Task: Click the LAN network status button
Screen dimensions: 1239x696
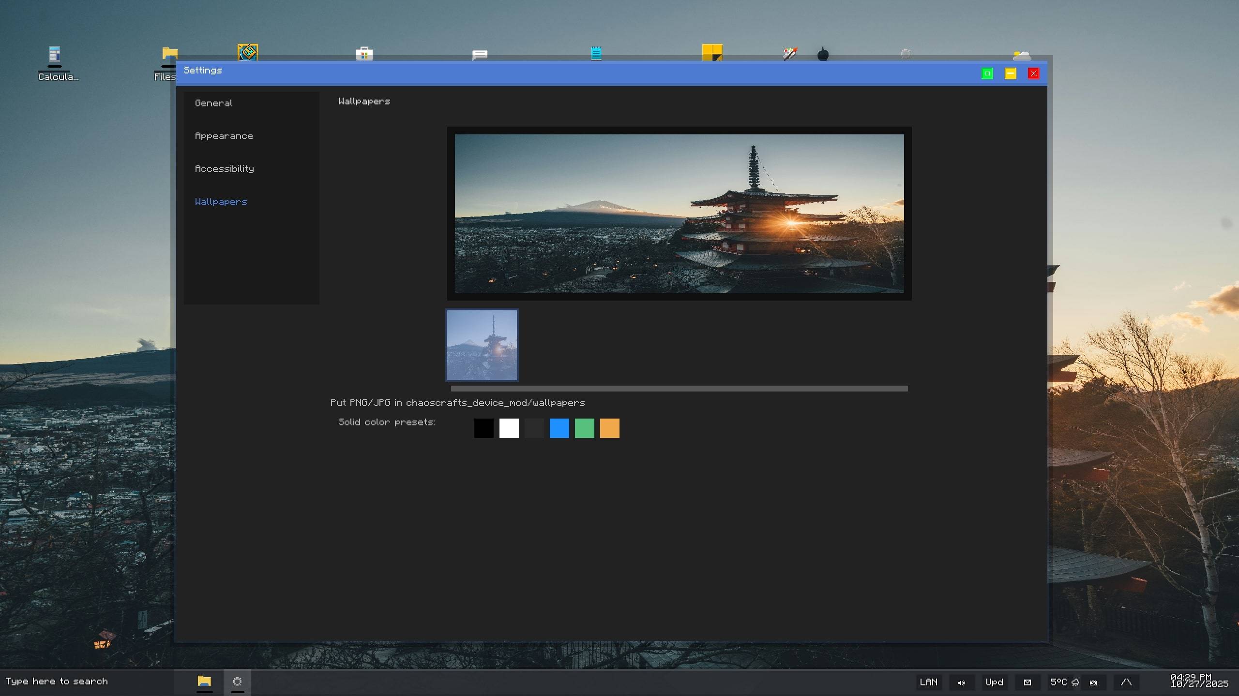Action: pos(928,682)
